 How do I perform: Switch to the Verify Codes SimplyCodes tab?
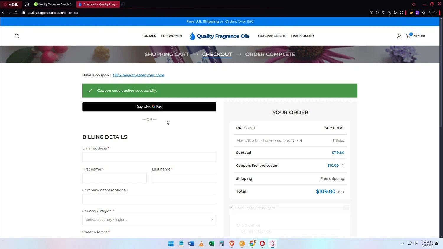click(53, 4)
